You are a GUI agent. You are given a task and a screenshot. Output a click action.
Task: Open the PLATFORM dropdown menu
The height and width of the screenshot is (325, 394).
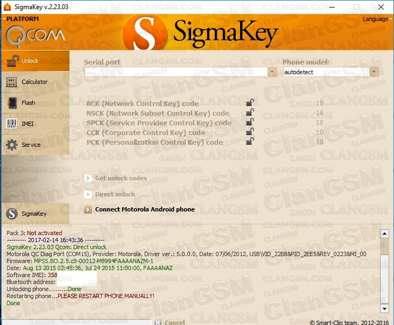pyautogui.click(x=21, y=19)
